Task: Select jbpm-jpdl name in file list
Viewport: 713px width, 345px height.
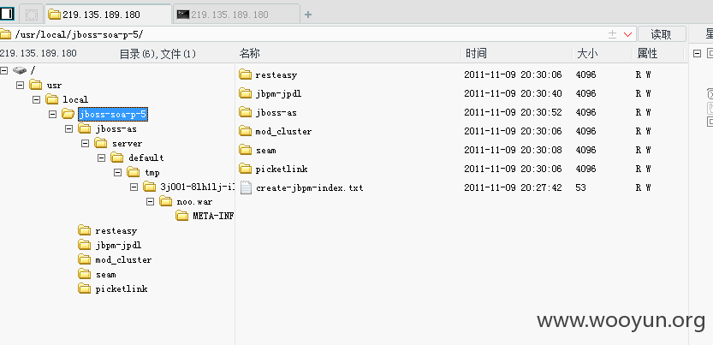Action: [x=278, y=94]
